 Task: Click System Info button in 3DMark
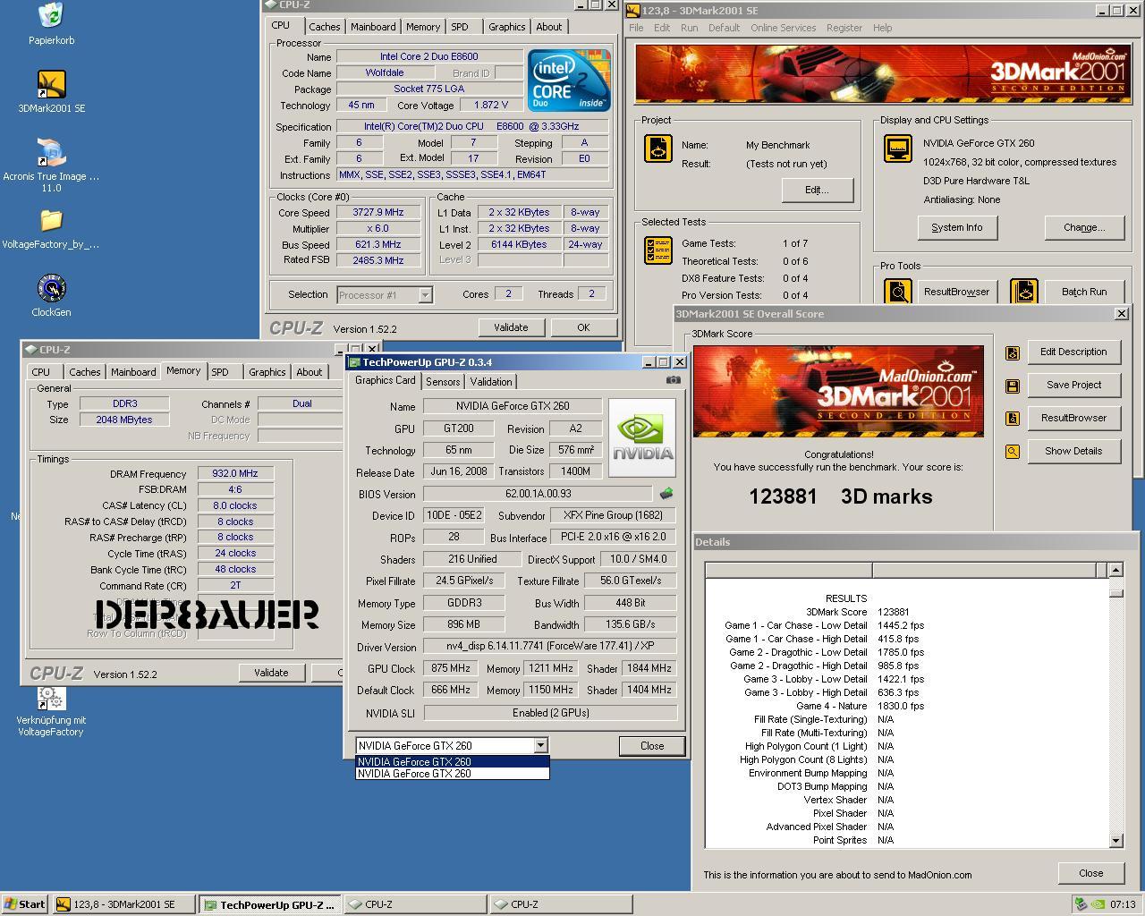[957, 227]
